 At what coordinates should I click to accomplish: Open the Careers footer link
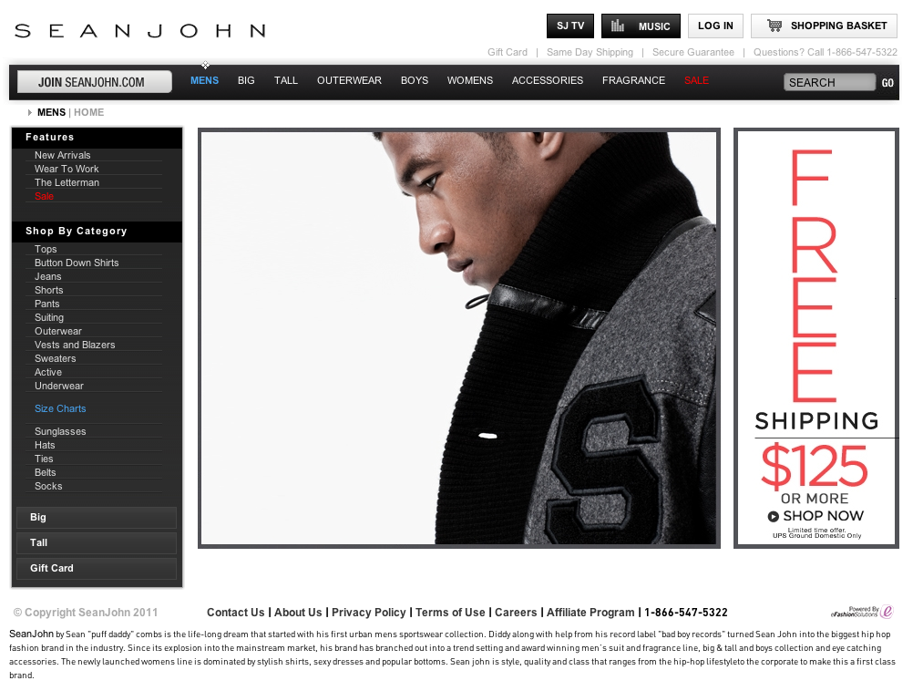(516, 613)
